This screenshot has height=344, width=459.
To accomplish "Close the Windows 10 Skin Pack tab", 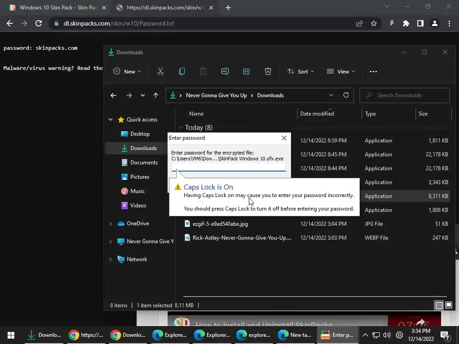I will pyautogui.click(x=104, y=8).
